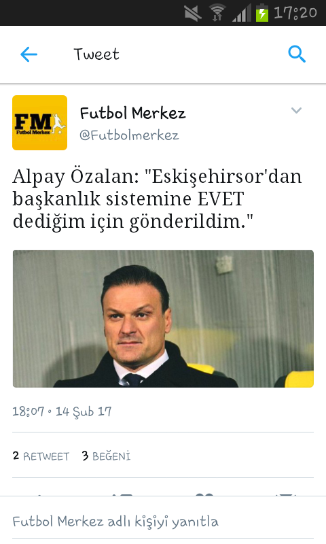Screen dimensions: 326x544
Task: Open the @Futbolmerkez handle
Action: click(129, 135)
